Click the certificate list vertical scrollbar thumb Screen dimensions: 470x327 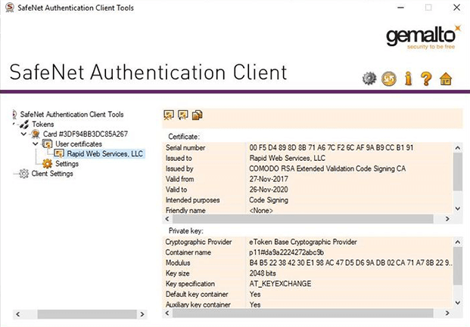[458, 171]
